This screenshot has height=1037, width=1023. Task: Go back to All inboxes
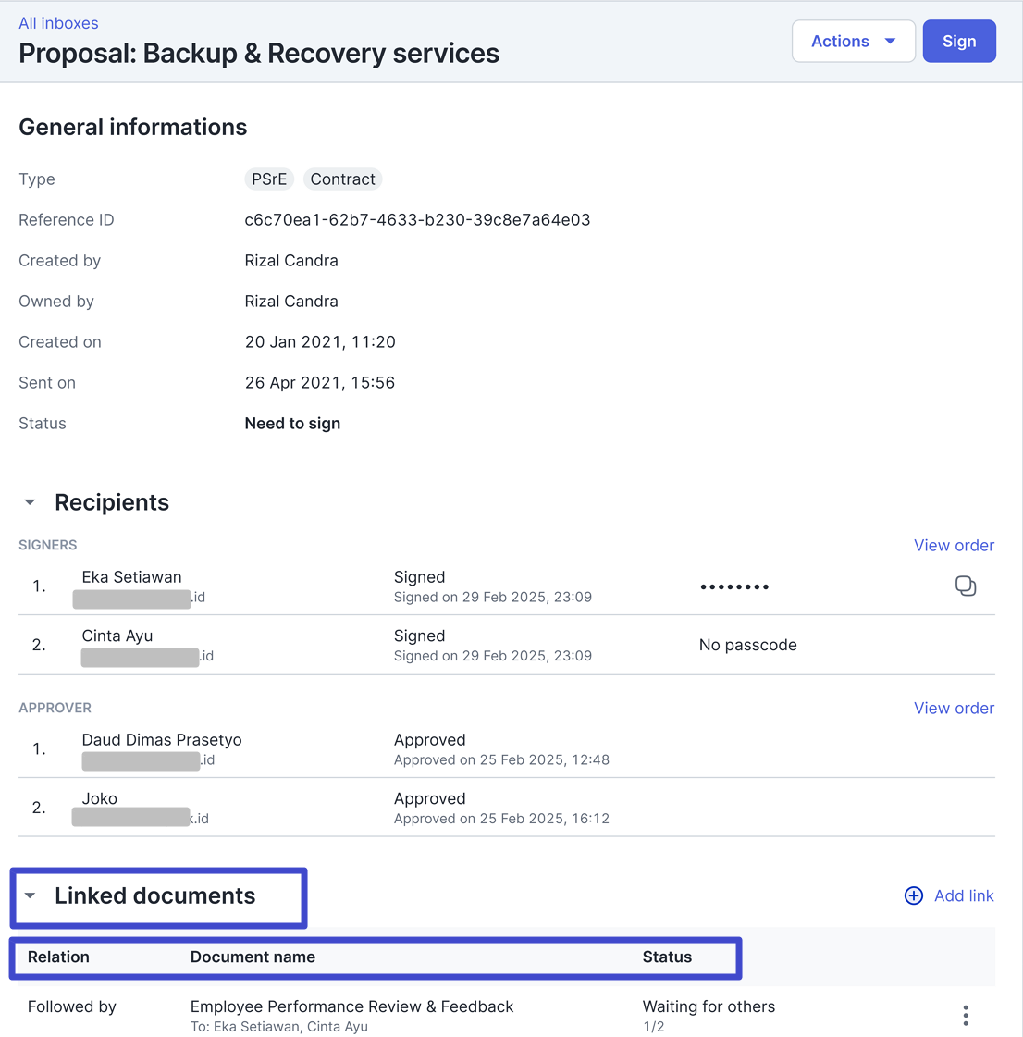(x=58, y=23)
